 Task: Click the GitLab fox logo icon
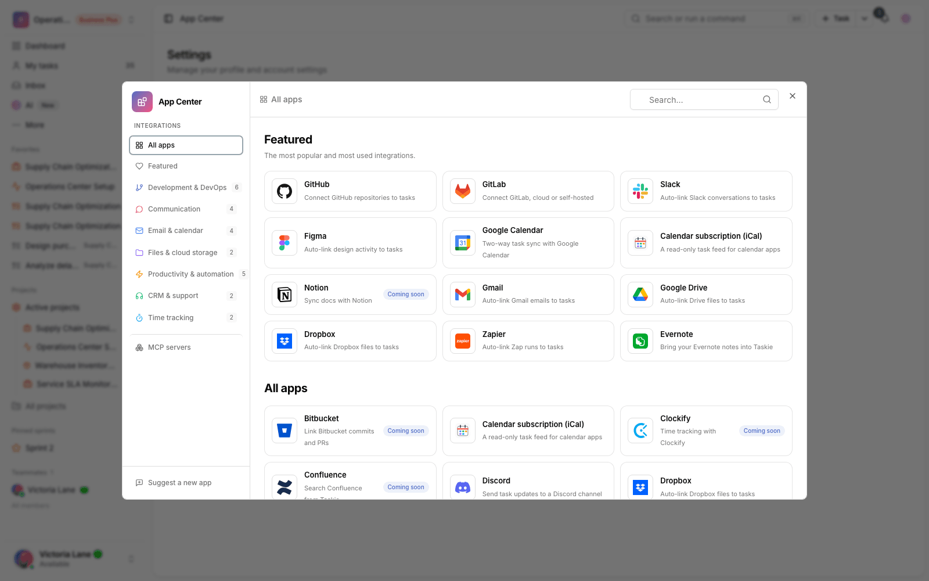[463, 191]
